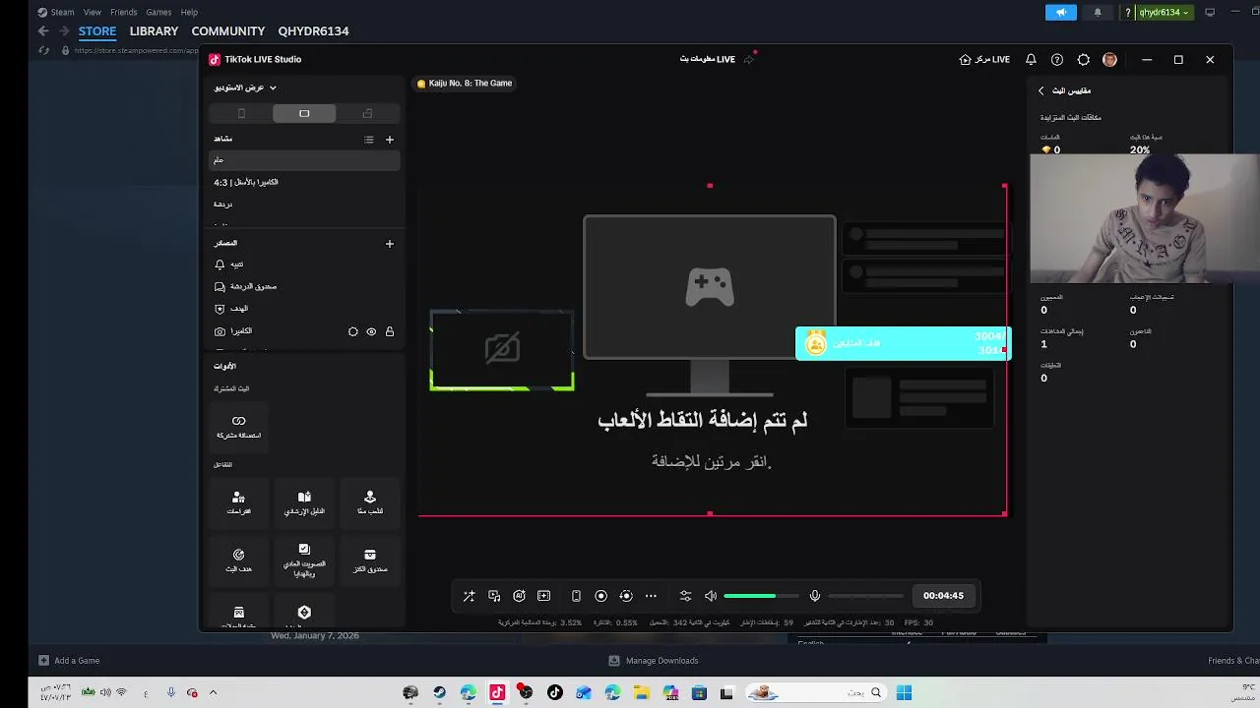Open the help question mark icon
Screen dimensions: 1260x708
click(1057, 59)
